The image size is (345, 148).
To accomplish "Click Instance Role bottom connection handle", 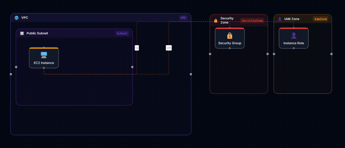I will 294,48.
